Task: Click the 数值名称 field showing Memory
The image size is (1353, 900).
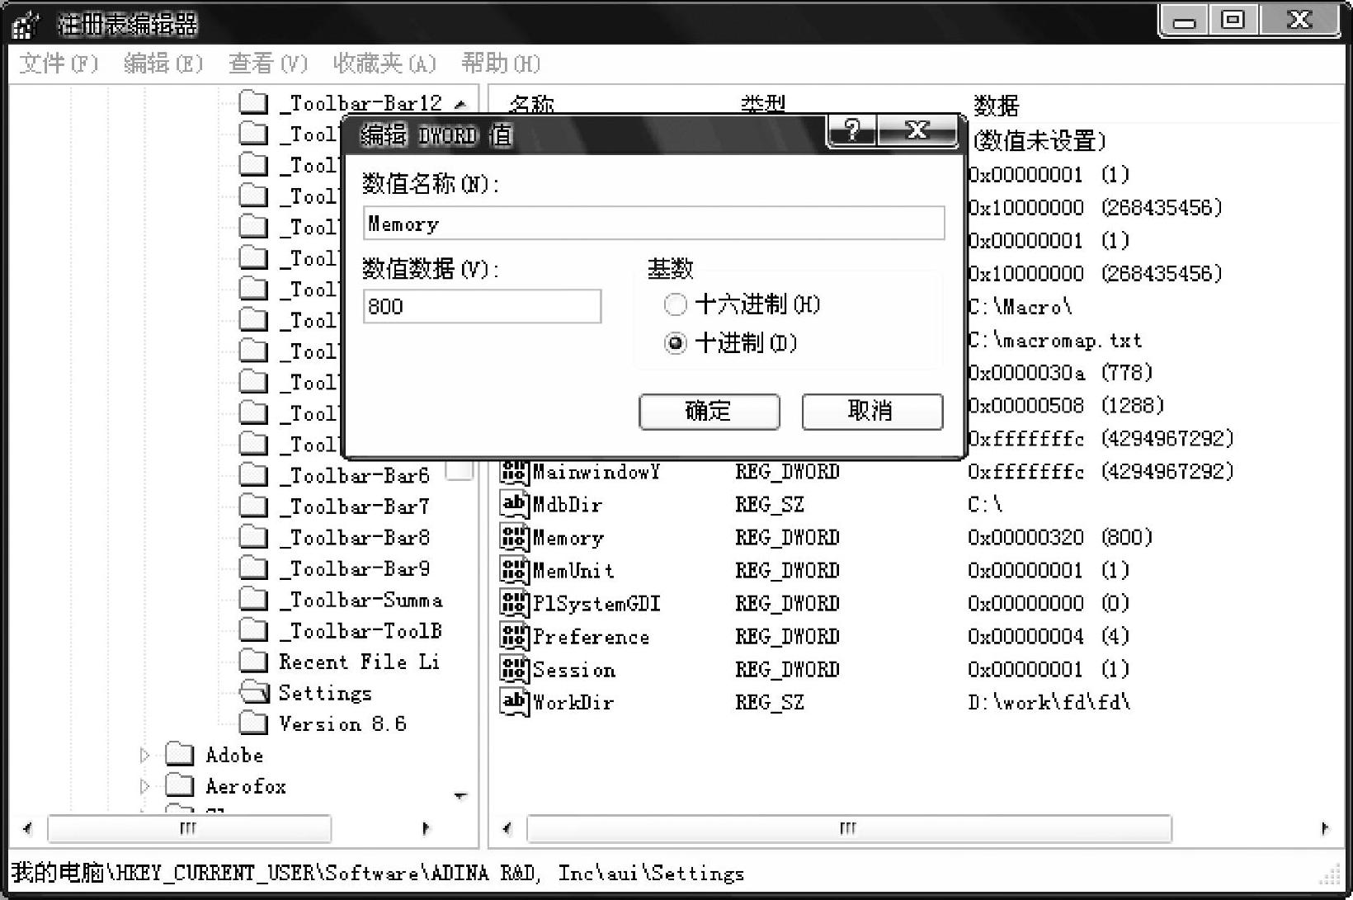Action: (653, 224)
